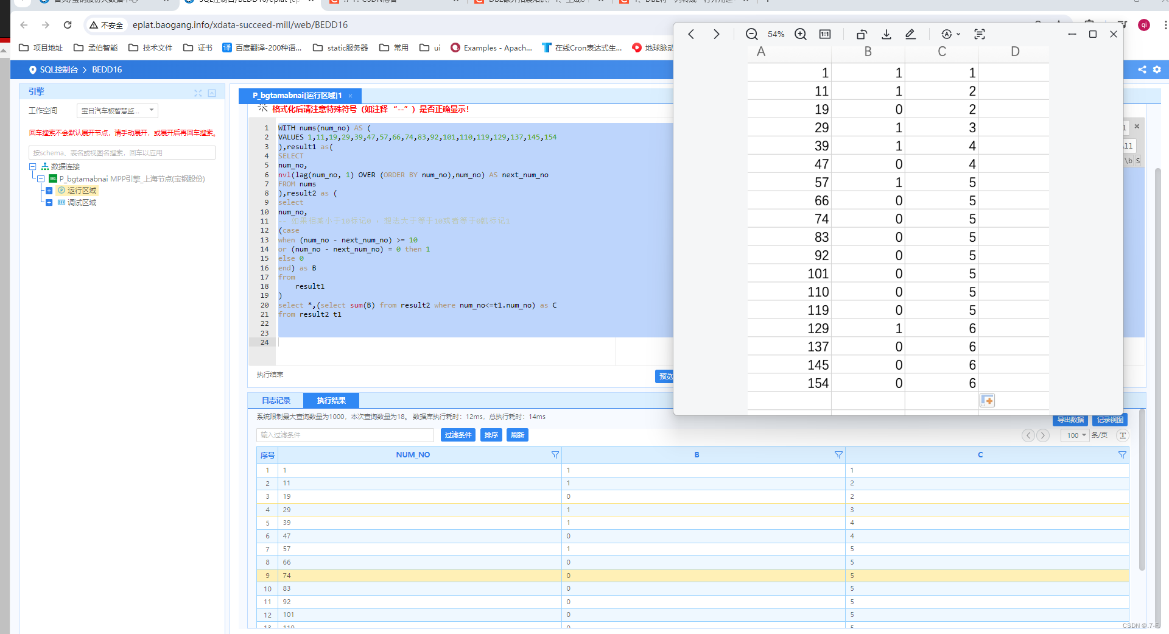Viewport: 1169px width, 634px height.
Task: Open the 项目地址 bookmark folder
Action: click(41, 48)
